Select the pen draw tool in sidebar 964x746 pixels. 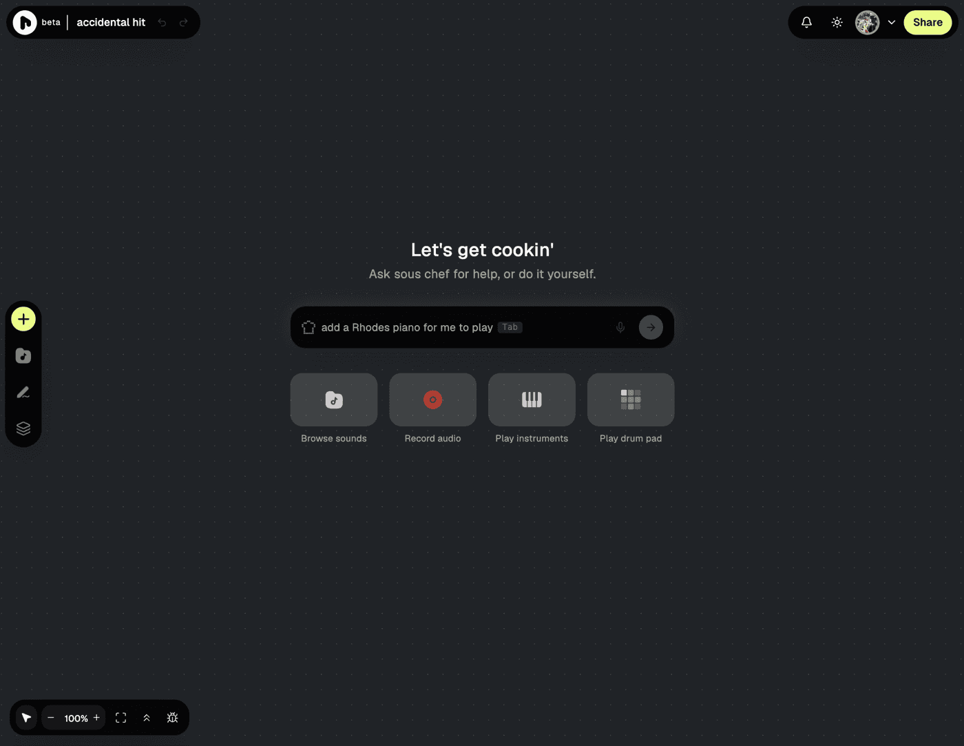(x=23, y=392)
